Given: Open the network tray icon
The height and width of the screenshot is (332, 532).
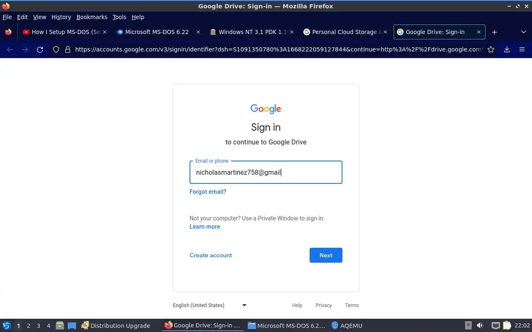Looking at the screenshot, I should tap(495, 326).
